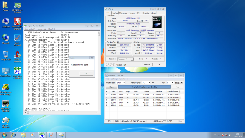Open the Graphs menu in LinX
The width and height of the screenshot is (245, 138).
pos(122,79)
